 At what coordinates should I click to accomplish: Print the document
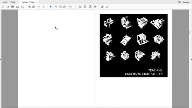coord(13,7)
